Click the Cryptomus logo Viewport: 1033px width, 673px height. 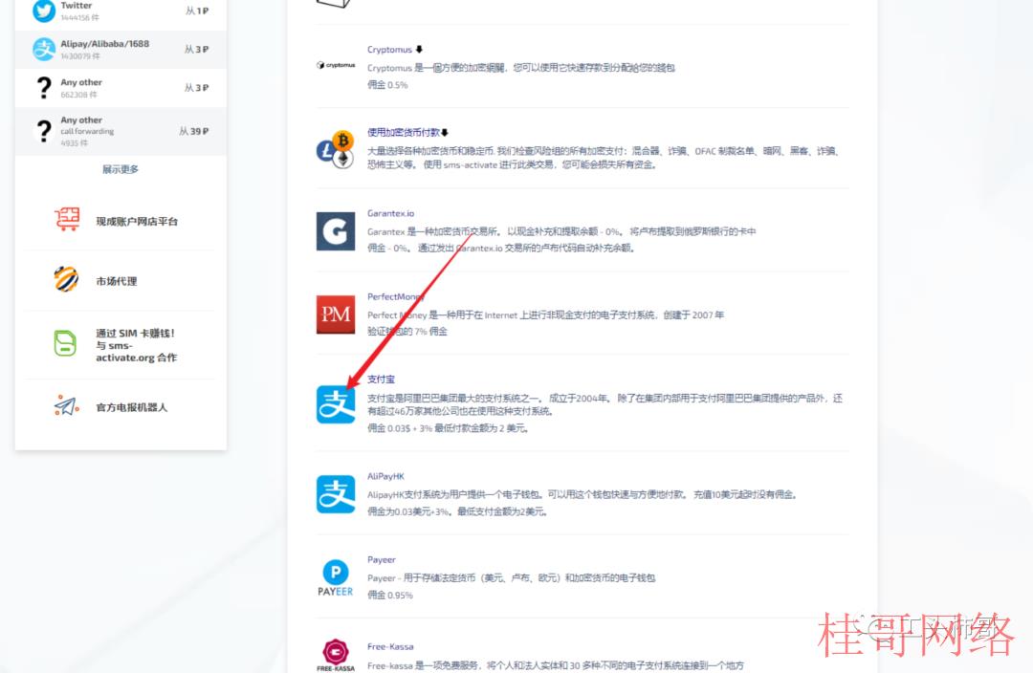click(336, 65)
